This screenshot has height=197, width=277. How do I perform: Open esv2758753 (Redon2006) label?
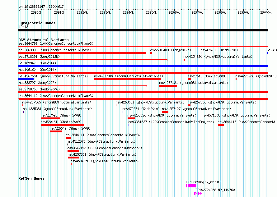(39, 89)
